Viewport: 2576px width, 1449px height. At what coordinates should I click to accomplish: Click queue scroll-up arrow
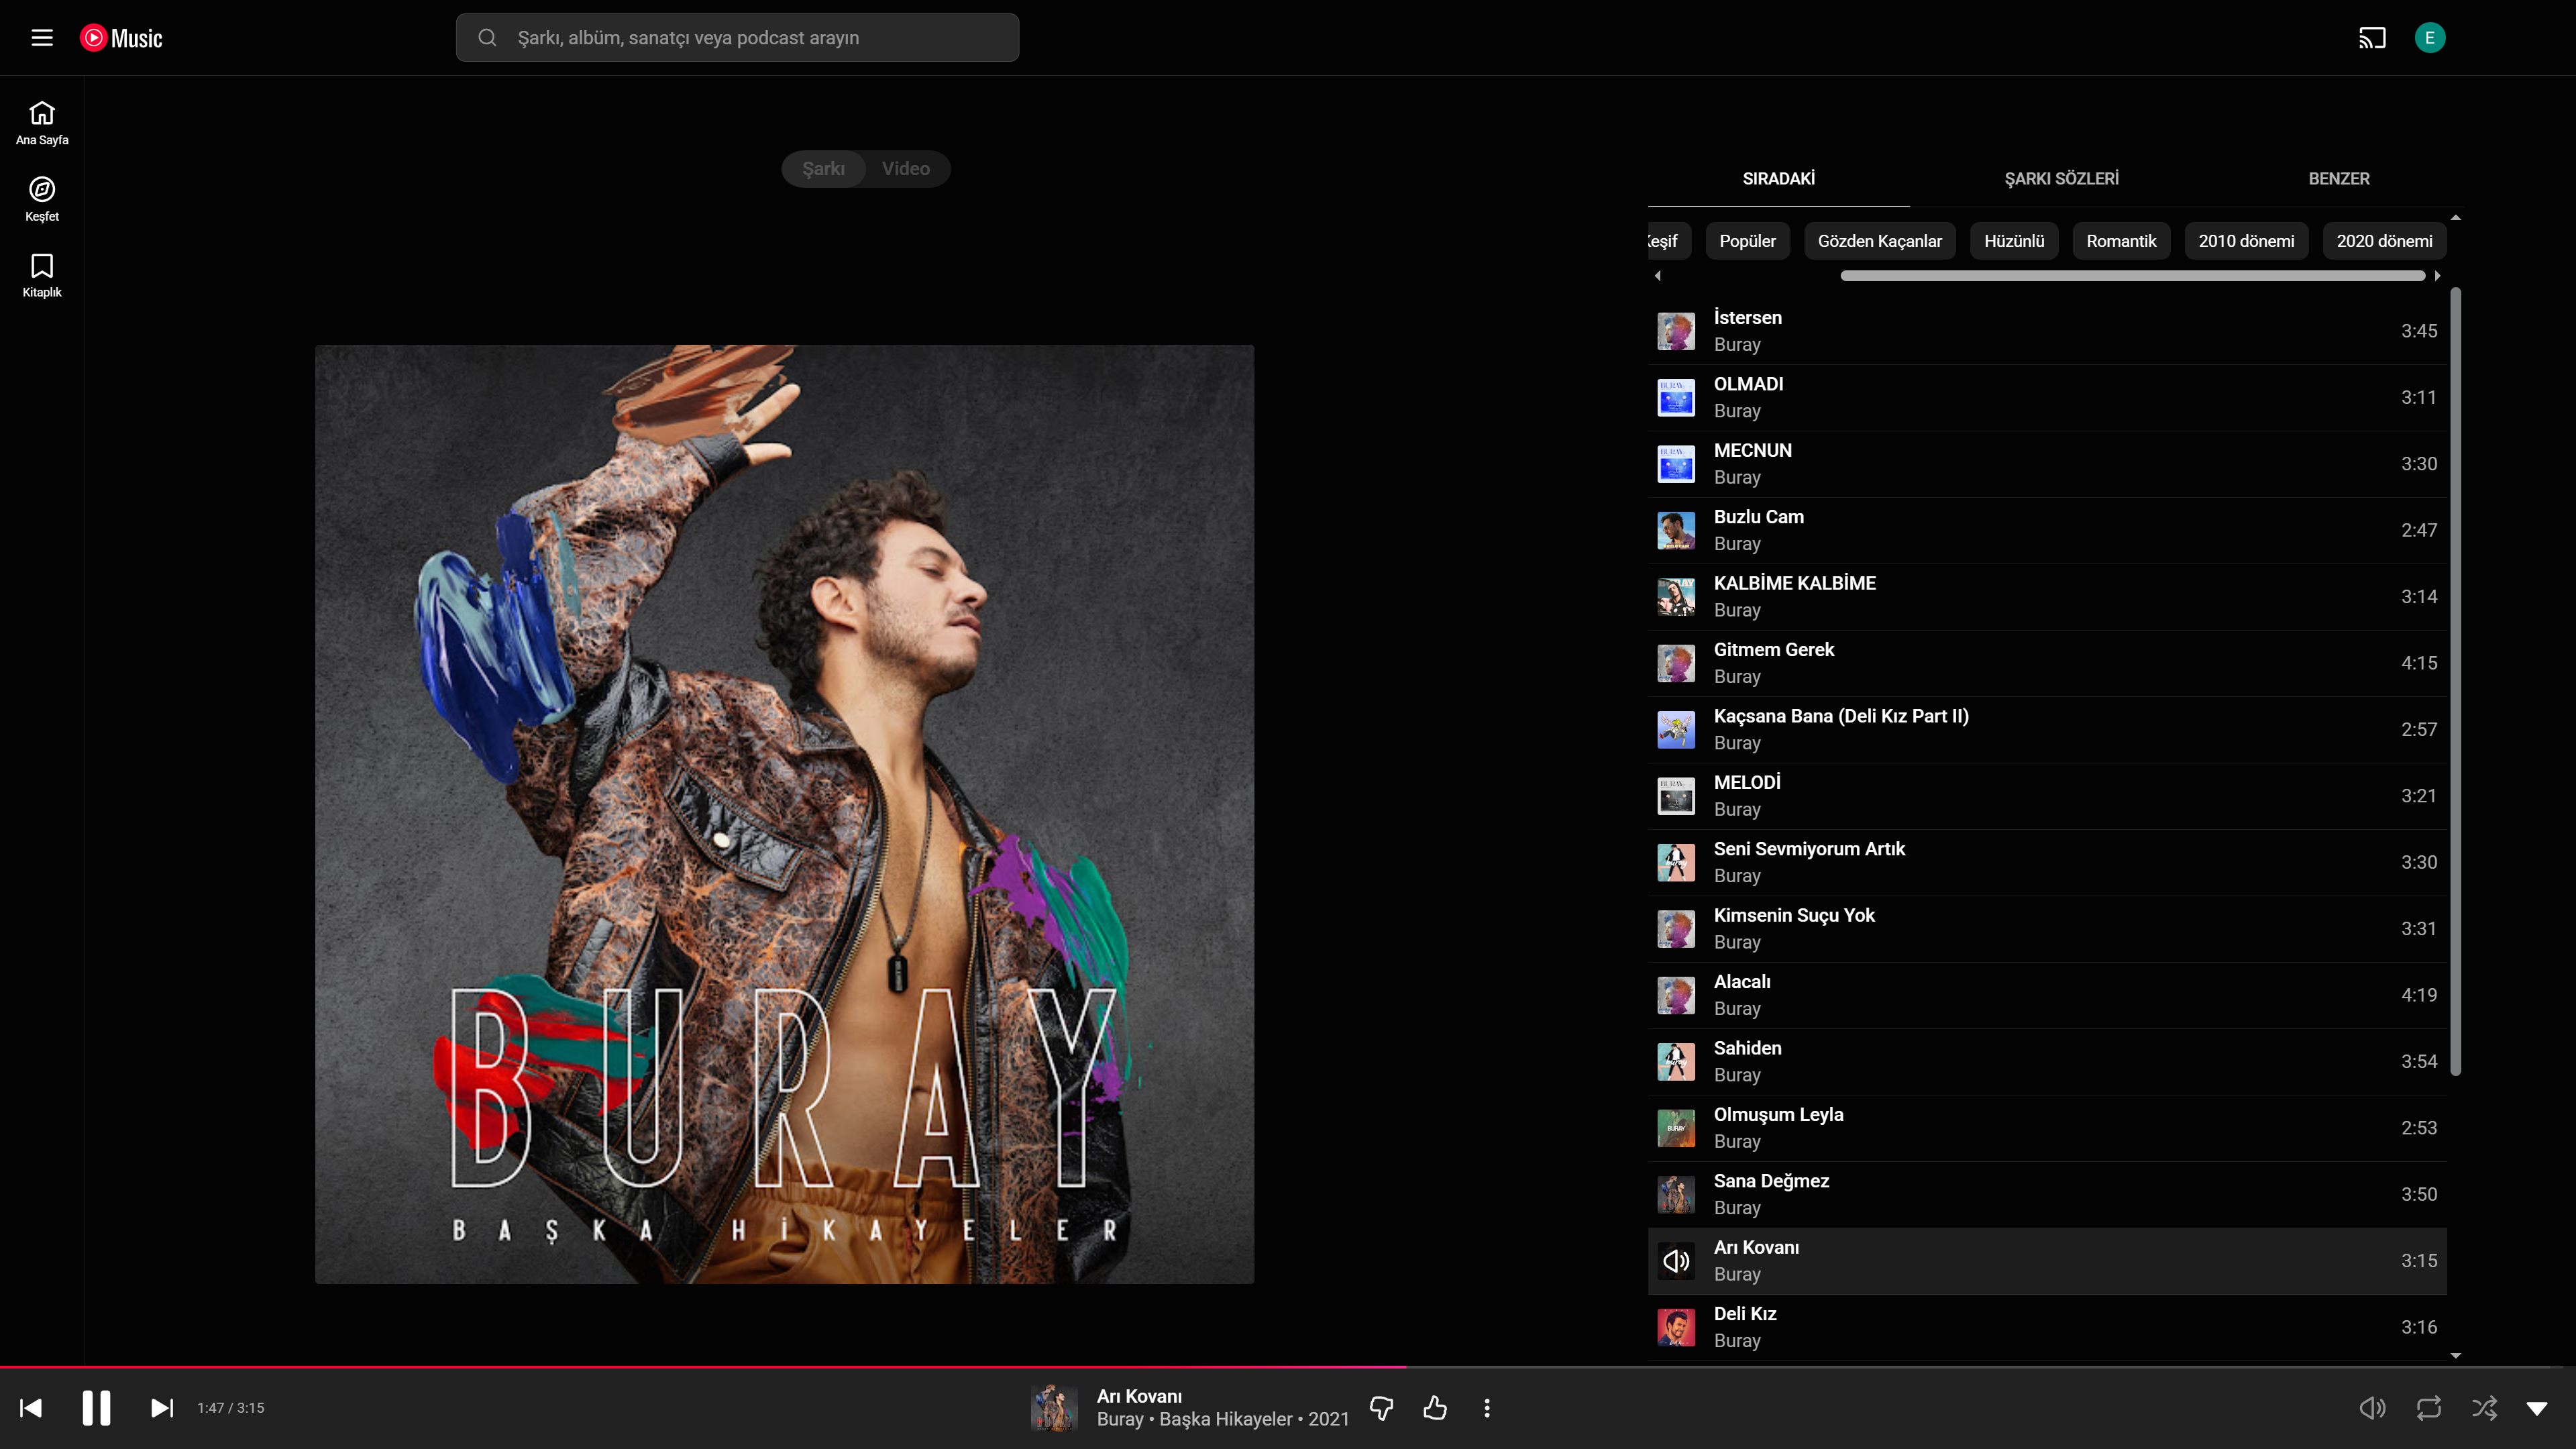pyautogui.click(x=2456, y=217)
